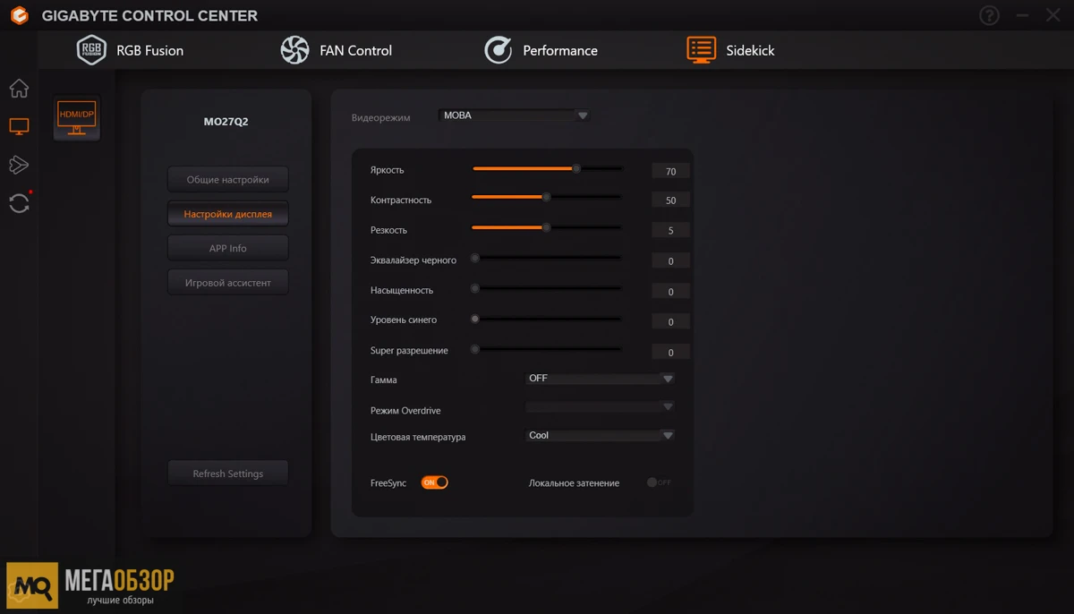Open Игровой ассистент section

point(228,282)
